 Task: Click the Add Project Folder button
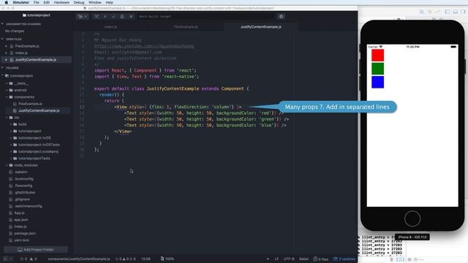pyautogui.click(x=36, y=250)
